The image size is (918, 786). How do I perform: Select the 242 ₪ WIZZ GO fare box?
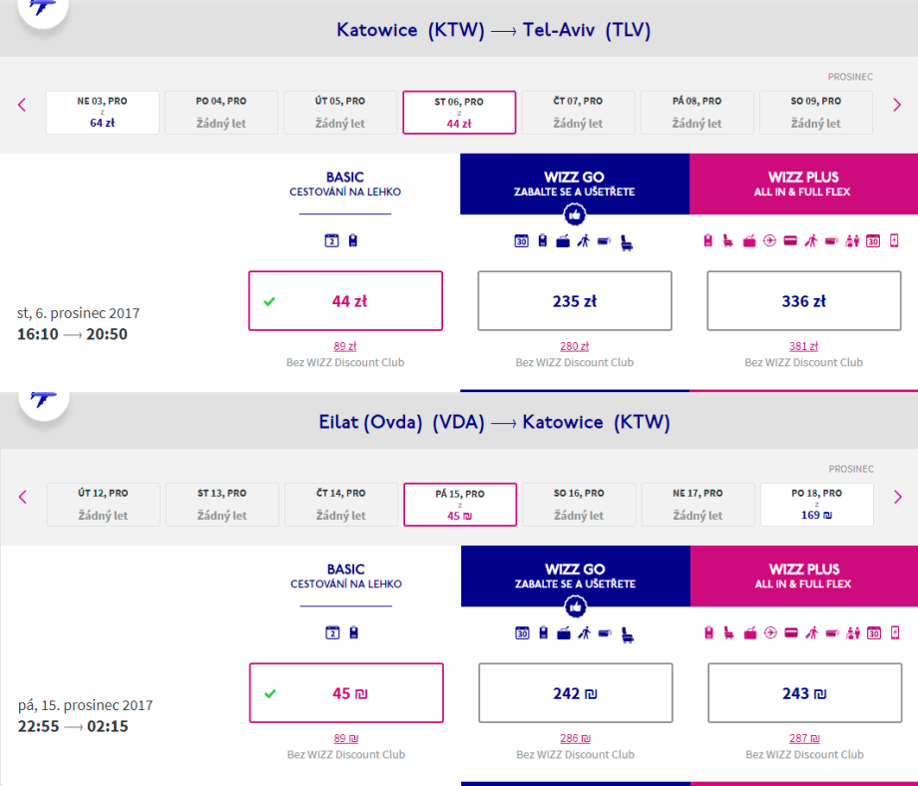pos(575,692)
